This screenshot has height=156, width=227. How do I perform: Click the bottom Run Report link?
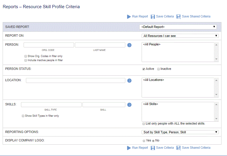[x=140, y=148]
